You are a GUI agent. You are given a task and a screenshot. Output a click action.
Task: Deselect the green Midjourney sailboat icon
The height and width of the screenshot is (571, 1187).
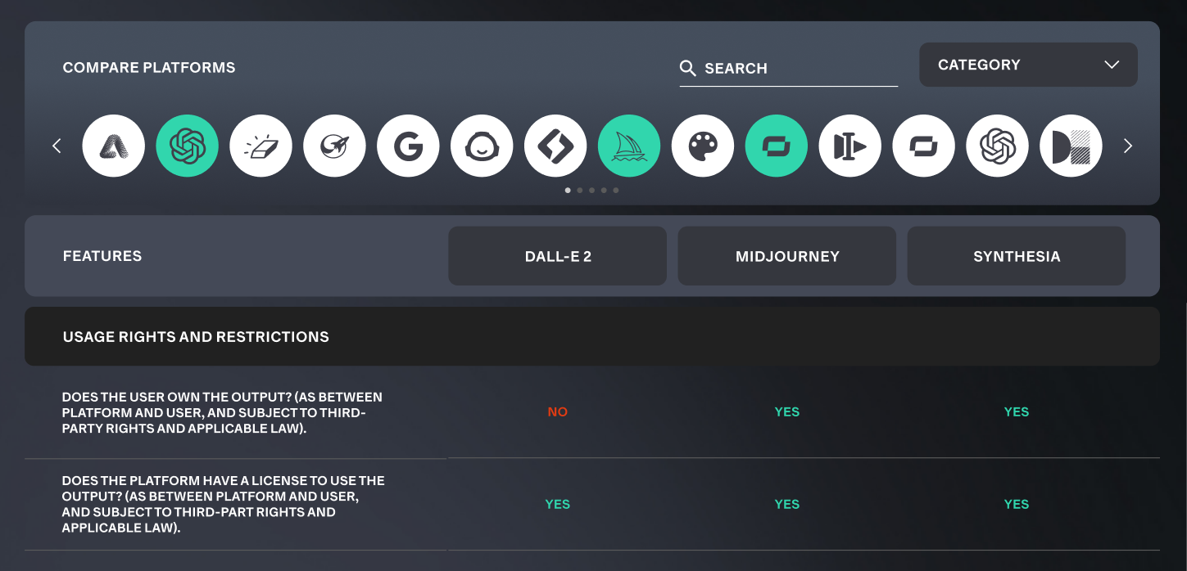629,146
